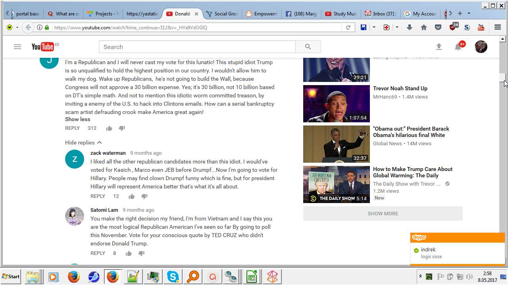Open the dropdown beside the red cross icon
This screenshot has height=285, width=508.
point(397,27)
